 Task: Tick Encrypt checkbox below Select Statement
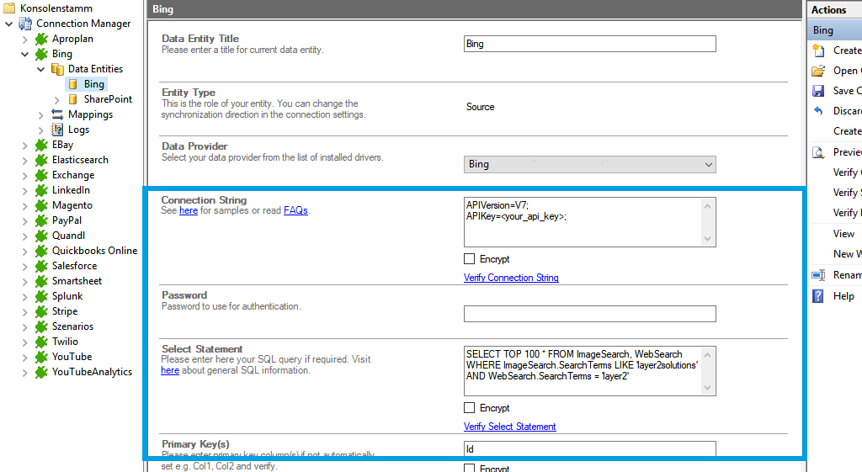point(470,408)
